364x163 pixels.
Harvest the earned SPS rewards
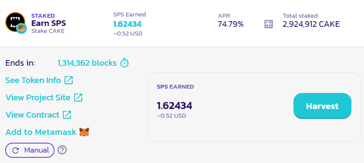(x=322, y=106)
